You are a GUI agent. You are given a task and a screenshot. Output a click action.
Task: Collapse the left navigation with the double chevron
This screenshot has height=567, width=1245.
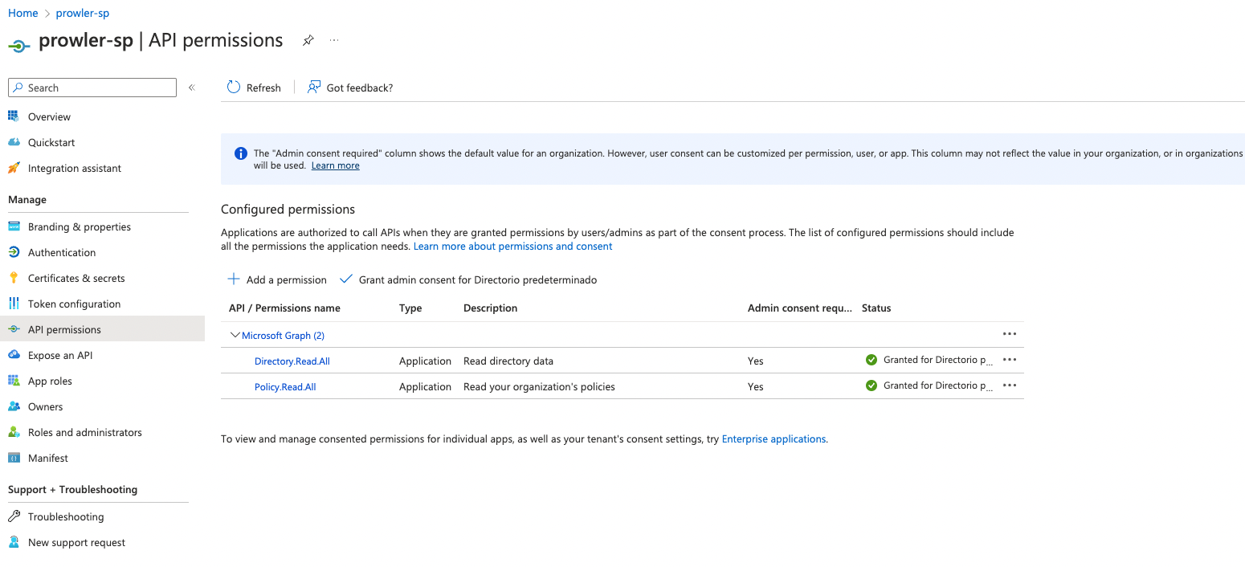[191, 87]
